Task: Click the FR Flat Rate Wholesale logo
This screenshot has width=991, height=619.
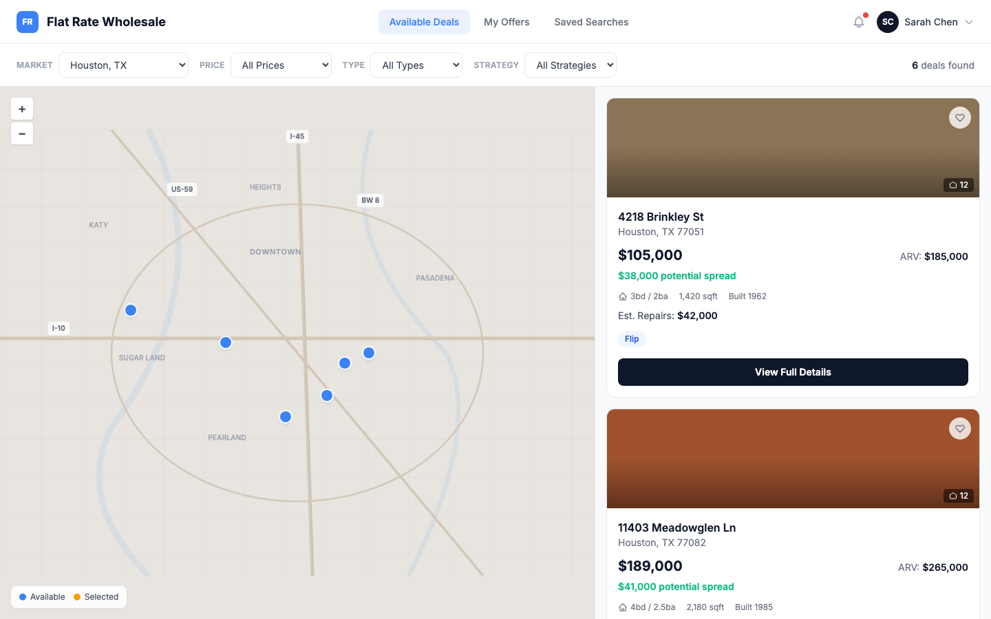Action: pyautogui.click(x=92, y=21)
